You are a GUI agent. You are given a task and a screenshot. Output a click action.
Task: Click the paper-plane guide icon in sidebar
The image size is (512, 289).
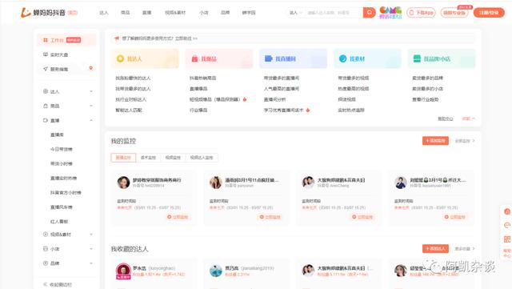pos(46,69)
